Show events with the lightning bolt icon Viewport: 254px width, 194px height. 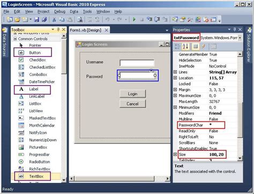click(x=204, y=46)
